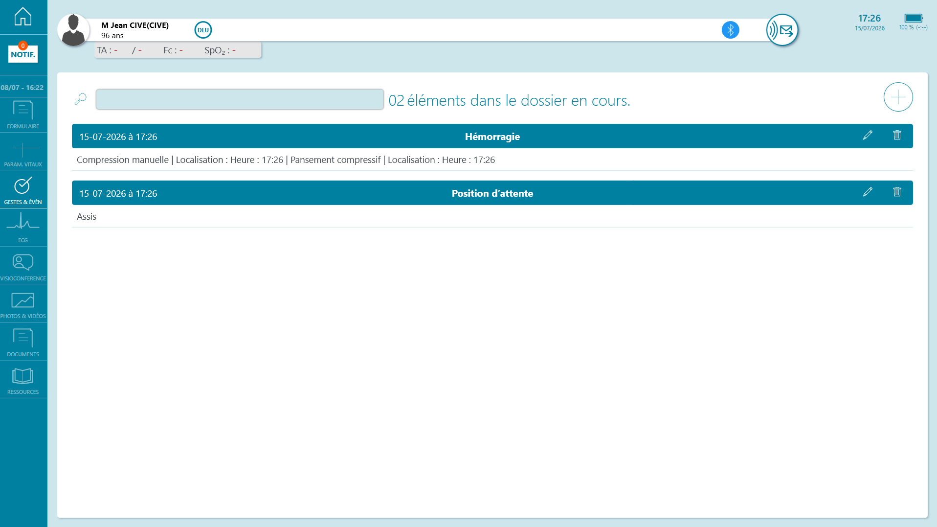This screenshot has height=527, width=937.
Task: Select Gestes & Évén sidebar item
Action: coord(23,190)
